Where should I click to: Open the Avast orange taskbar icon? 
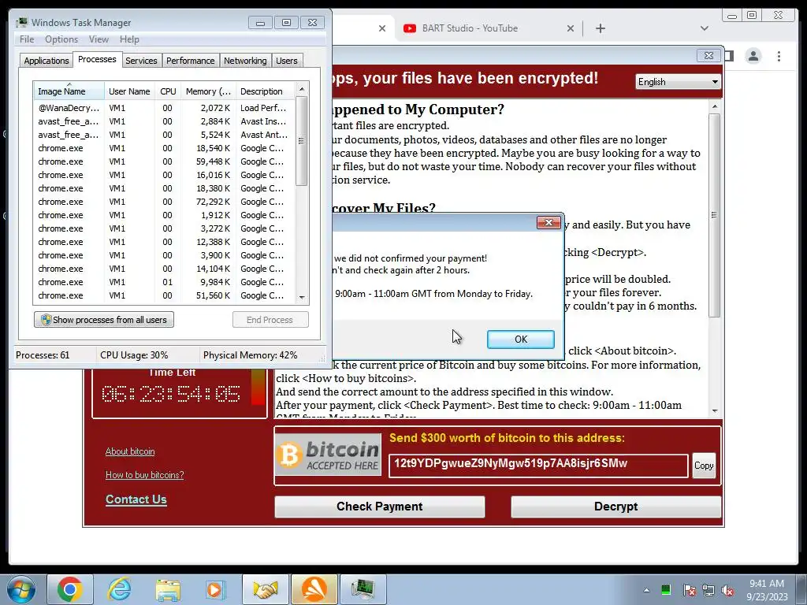point(314,589)
